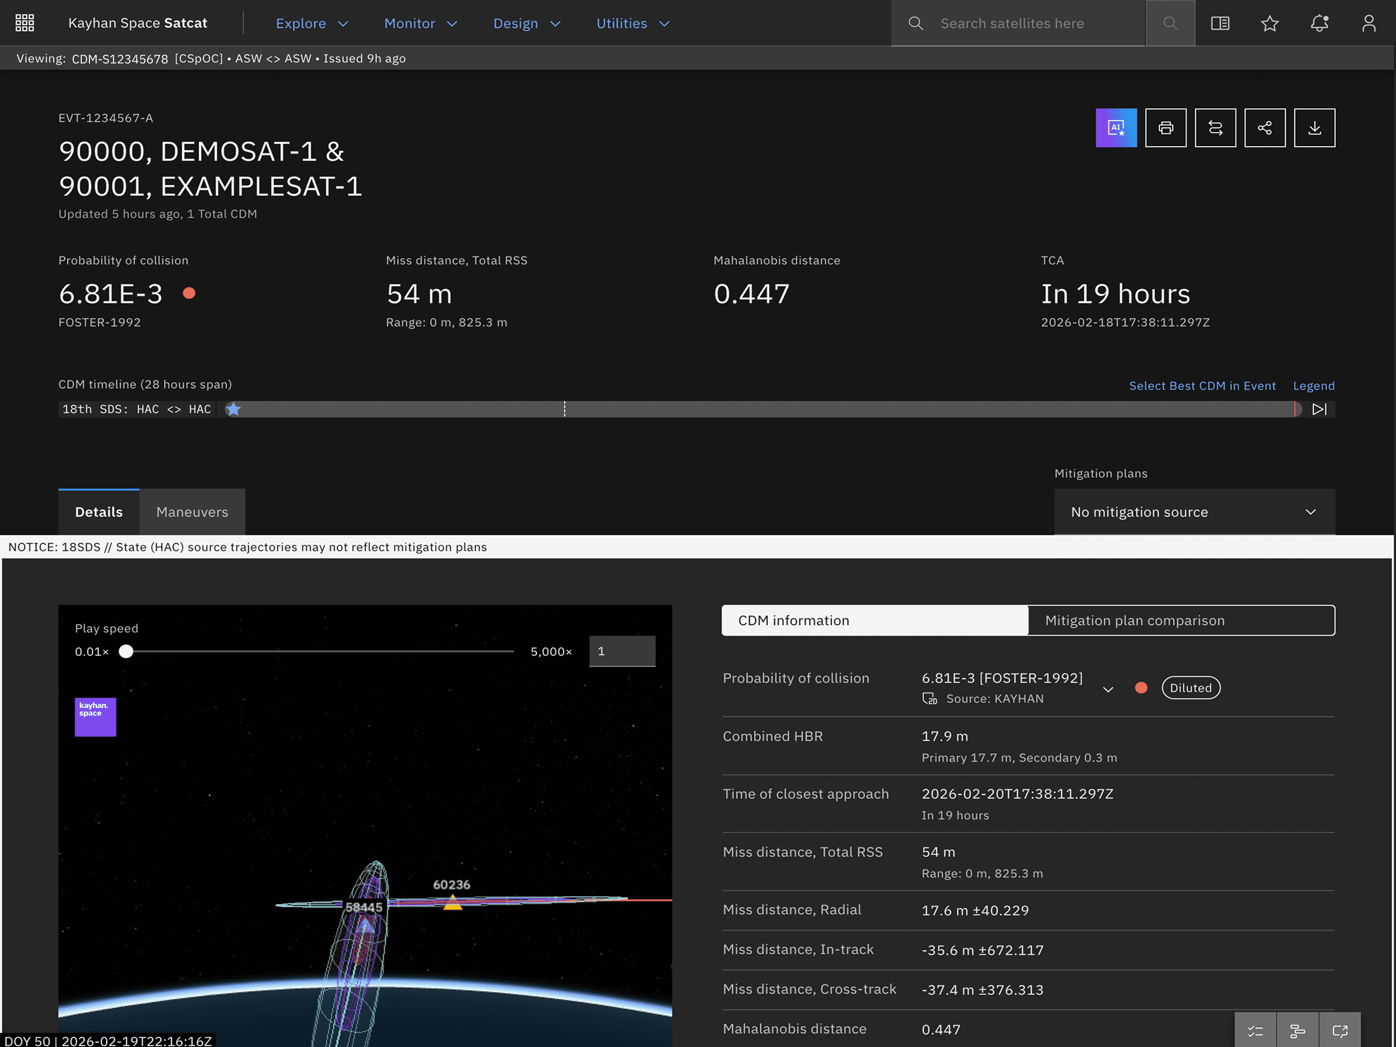The width and height of the screenshot is (1396, 1047).
Task: Expand the Utilities menu
Action: 633,24
